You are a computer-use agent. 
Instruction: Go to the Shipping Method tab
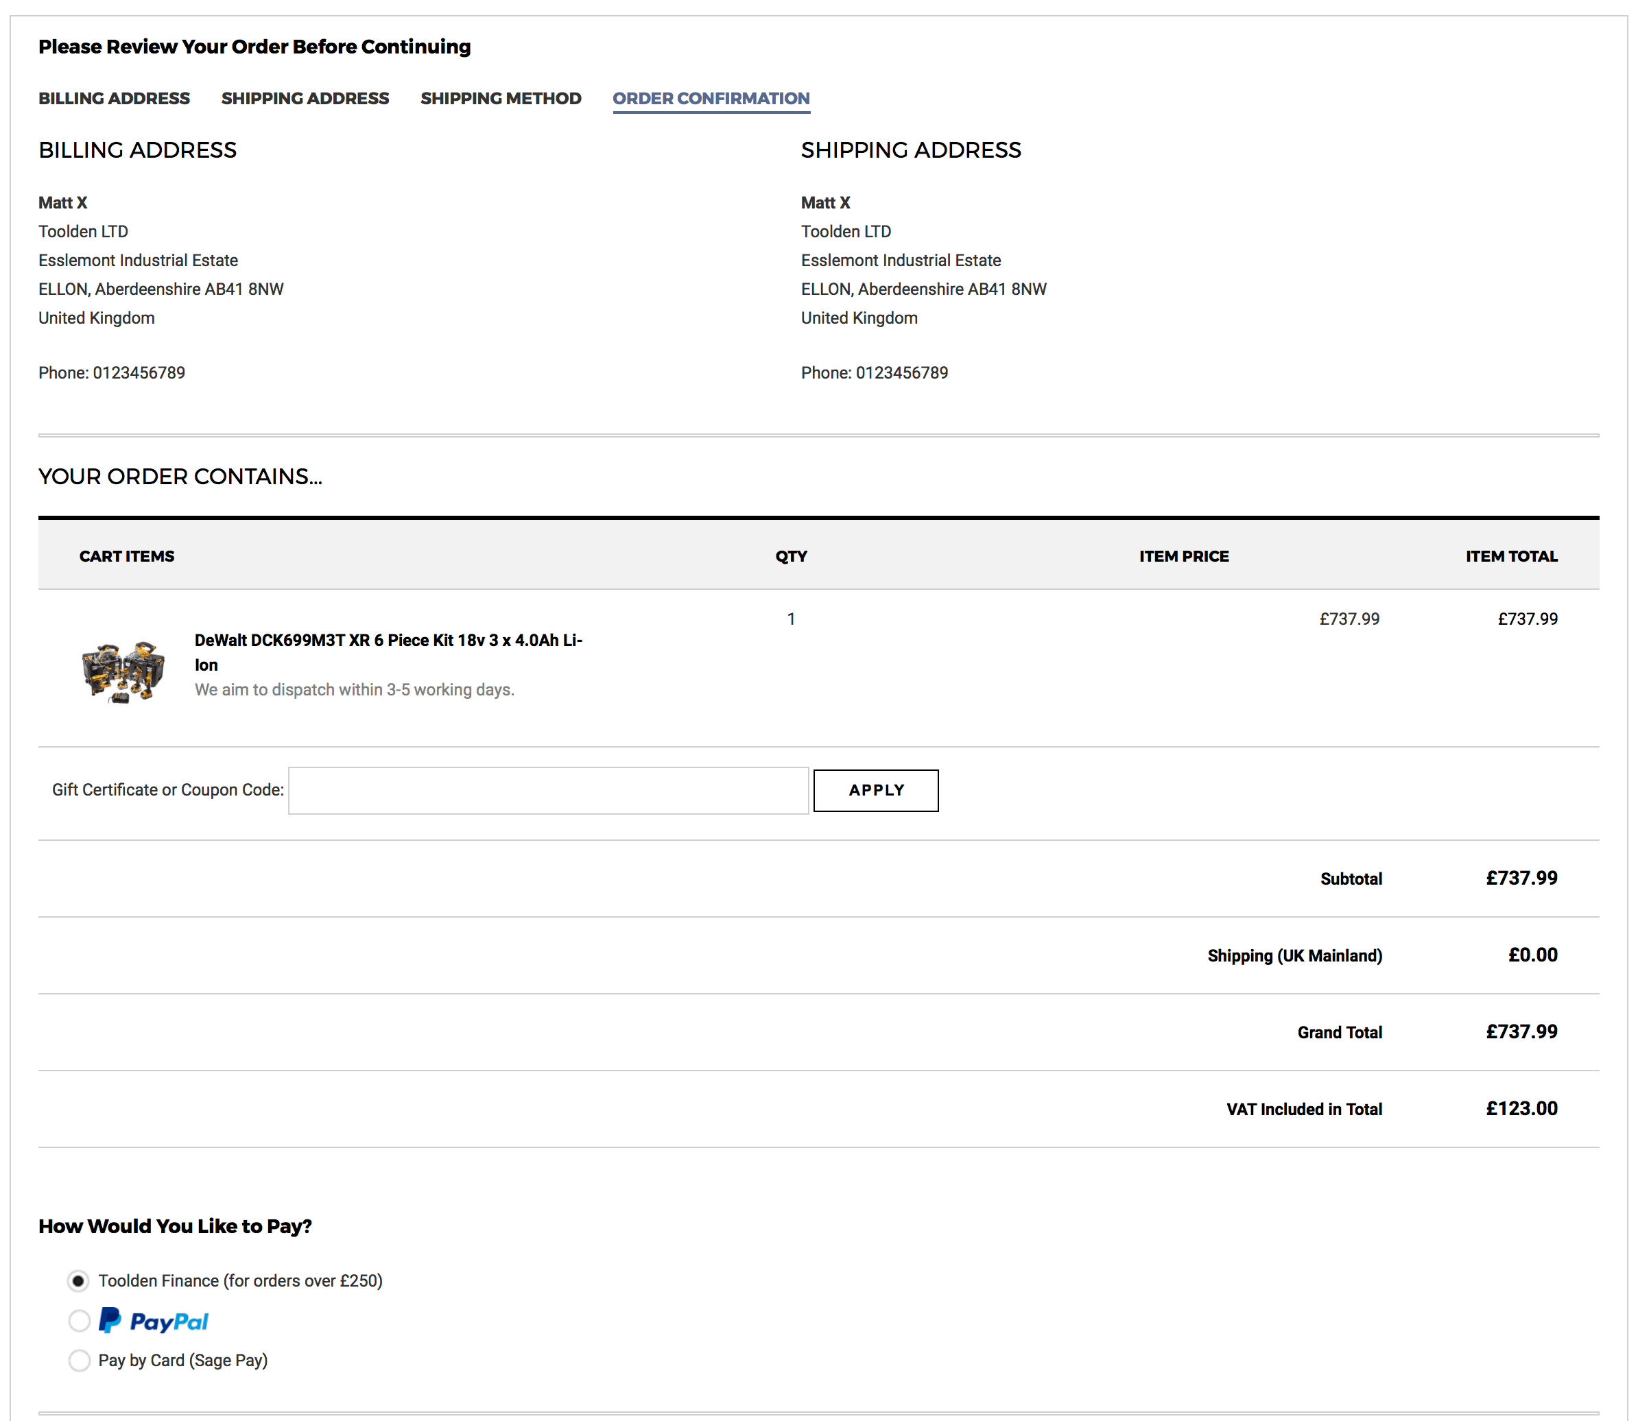[x=501, y=98]
